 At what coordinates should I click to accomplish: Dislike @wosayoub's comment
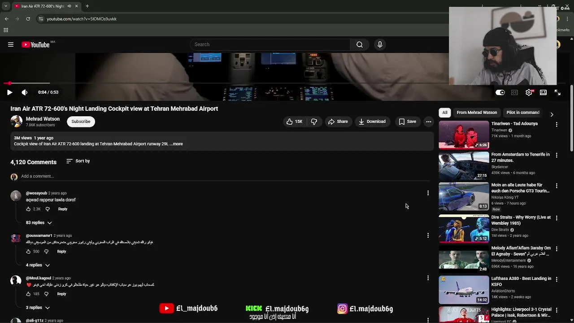point(48,209)
